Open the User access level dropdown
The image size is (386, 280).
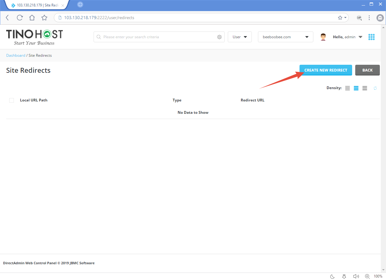coord(239,37)
